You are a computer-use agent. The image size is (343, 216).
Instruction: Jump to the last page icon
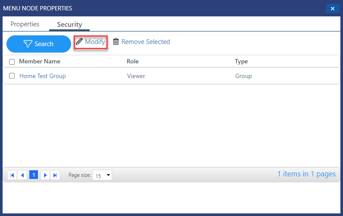55,175
